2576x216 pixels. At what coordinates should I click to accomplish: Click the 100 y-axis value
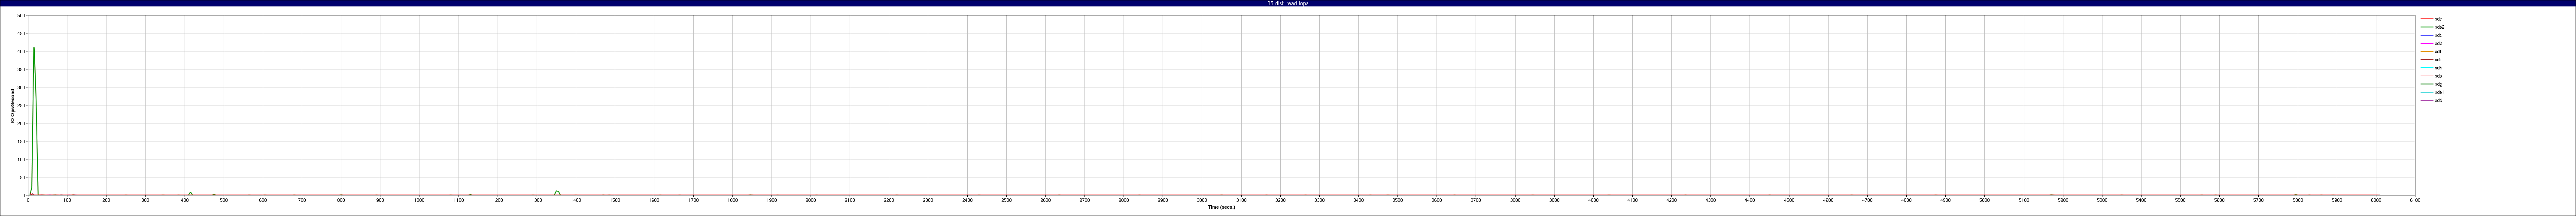pos(21,160)
